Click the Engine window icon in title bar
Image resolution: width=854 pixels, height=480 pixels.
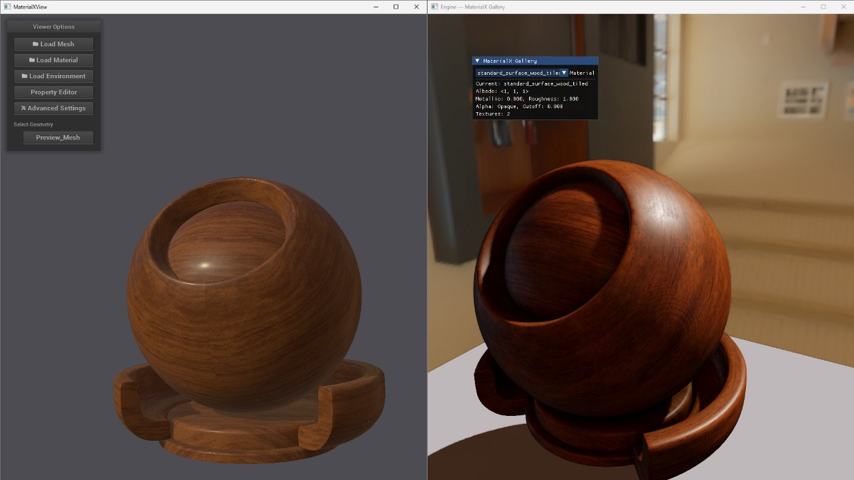click(x=434, y=7)
